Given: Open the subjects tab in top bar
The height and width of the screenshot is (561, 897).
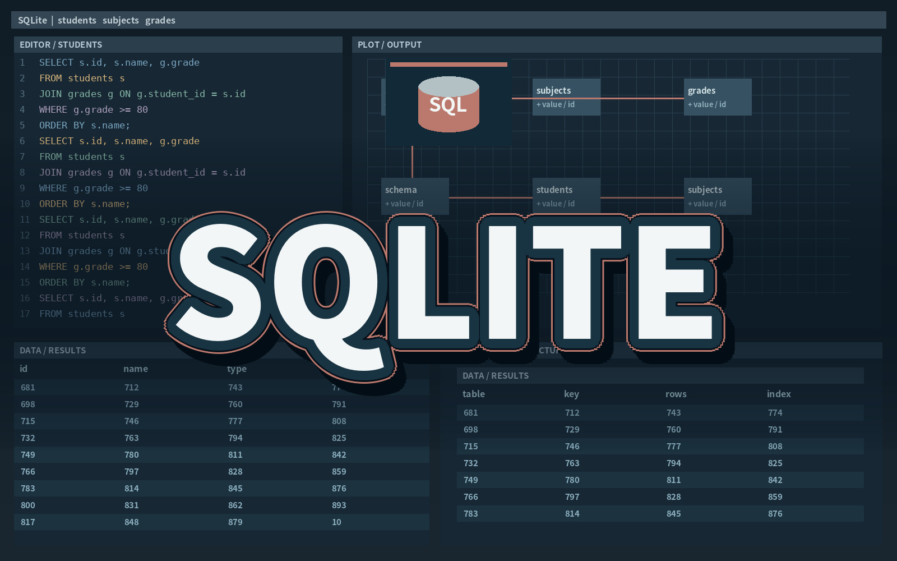Looking at the screenshot, I should pos(121,20).
